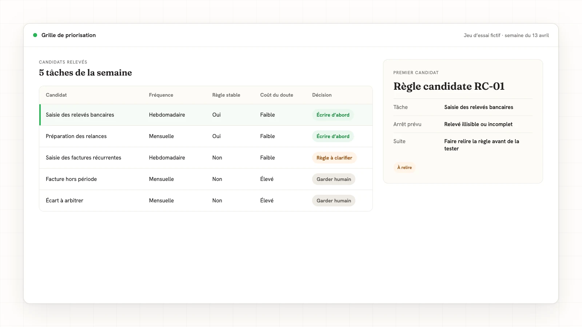Click Faible in the relevés bancaires row
582x327 pixels.
tap(268, 115)
